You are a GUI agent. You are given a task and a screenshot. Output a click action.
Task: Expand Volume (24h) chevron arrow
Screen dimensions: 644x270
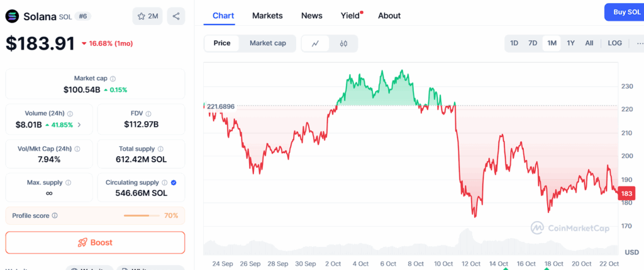[79, 125]
